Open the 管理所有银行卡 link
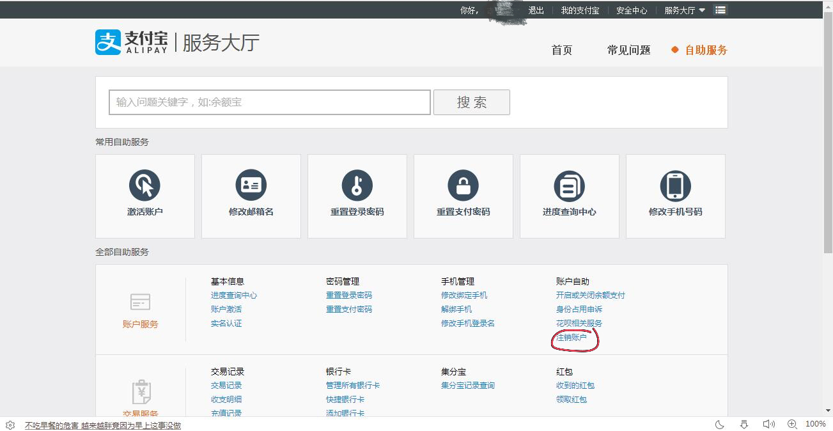Screen dimensions: 833x431 coord(353,386)
